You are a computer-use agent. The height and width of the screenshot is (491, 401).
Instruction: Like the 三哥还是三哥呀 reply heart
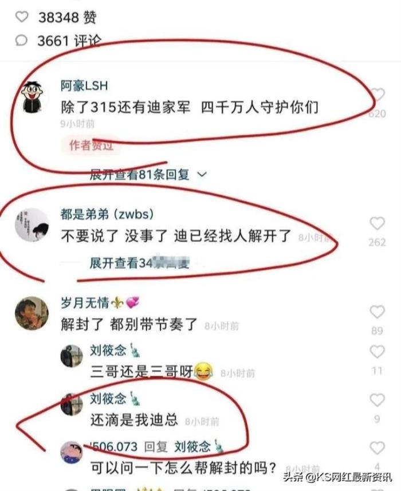[x=377, y=352]
